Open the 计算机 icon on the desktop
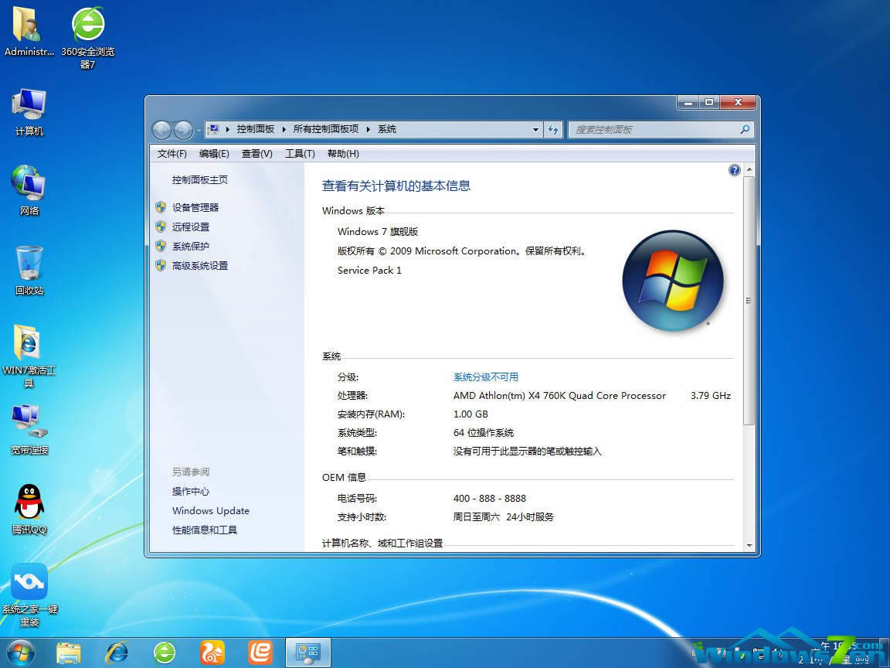 [x=29, y=108]
